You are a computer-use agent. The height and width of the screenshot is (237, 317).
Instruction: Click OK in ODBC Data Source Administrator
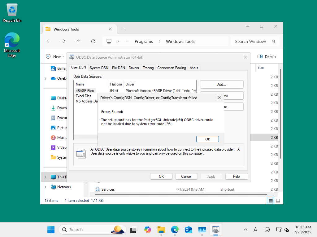pyautogui.click(x=161, y=176)
